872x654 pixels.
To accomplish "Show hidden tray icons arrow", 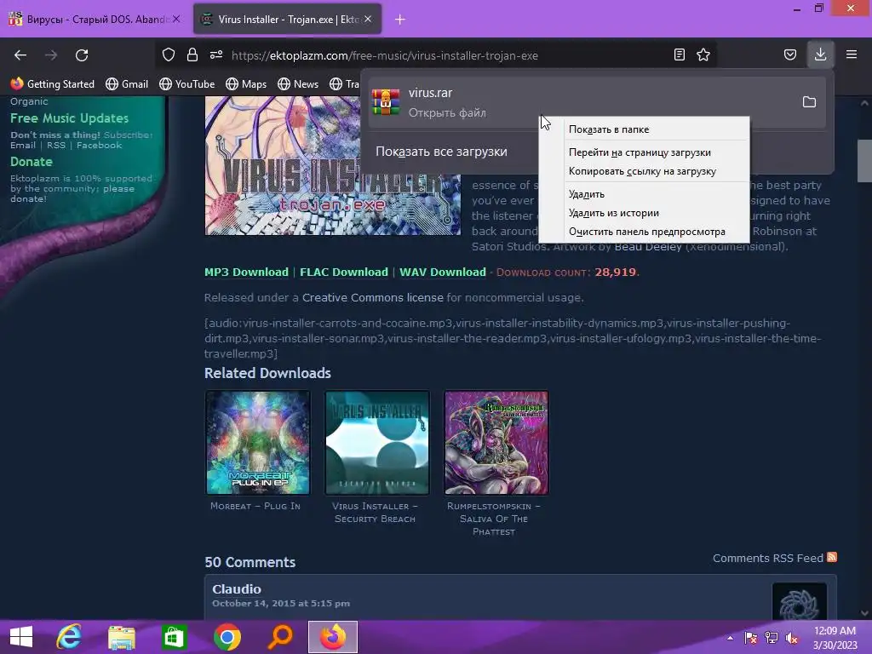I will (730, 638).
